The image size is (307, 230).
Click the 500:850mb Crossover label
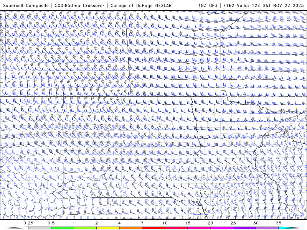pyautogui.click(x=80, y=5)
